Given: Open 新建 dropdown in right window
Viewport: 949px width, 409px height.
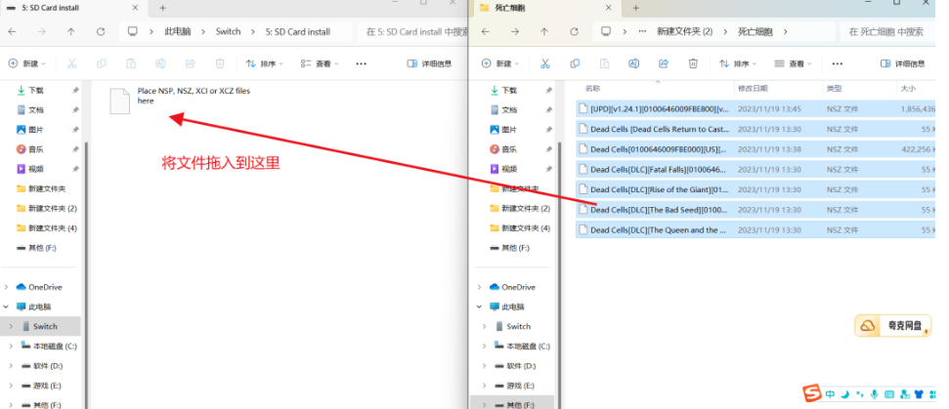Looking at the screenshot, I should coord(499,63).
